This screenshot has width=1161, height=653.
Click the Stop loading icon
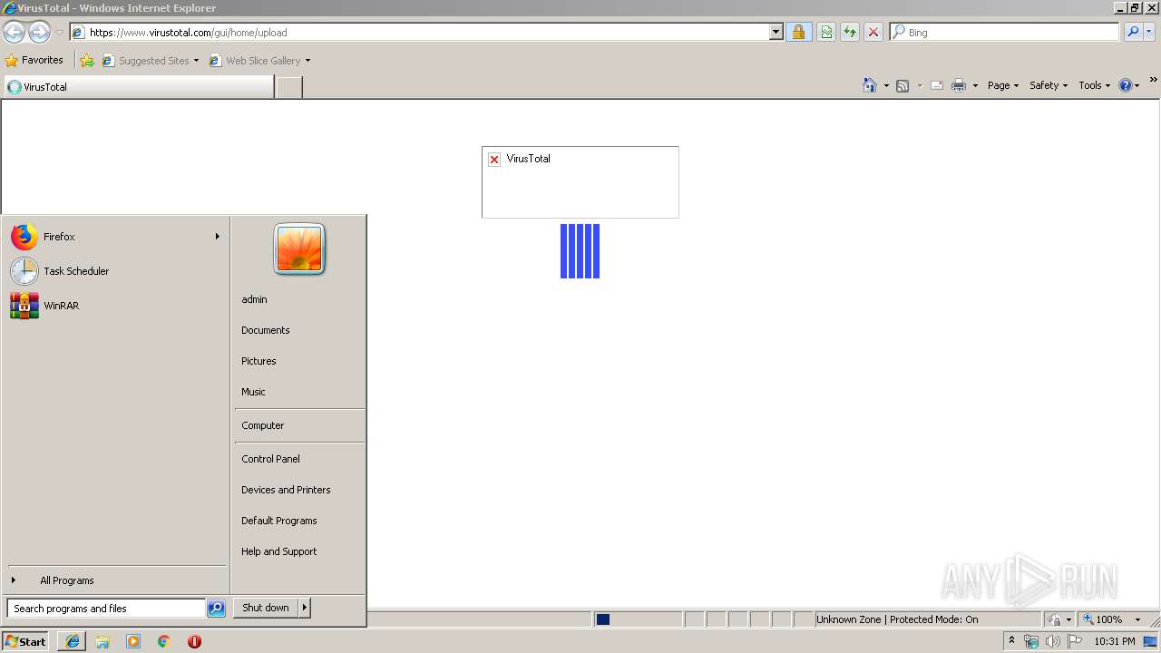873,33
